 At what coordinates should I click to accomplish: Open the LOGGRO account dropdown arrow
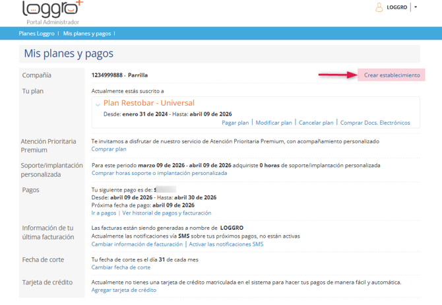(x=416, y=7)
